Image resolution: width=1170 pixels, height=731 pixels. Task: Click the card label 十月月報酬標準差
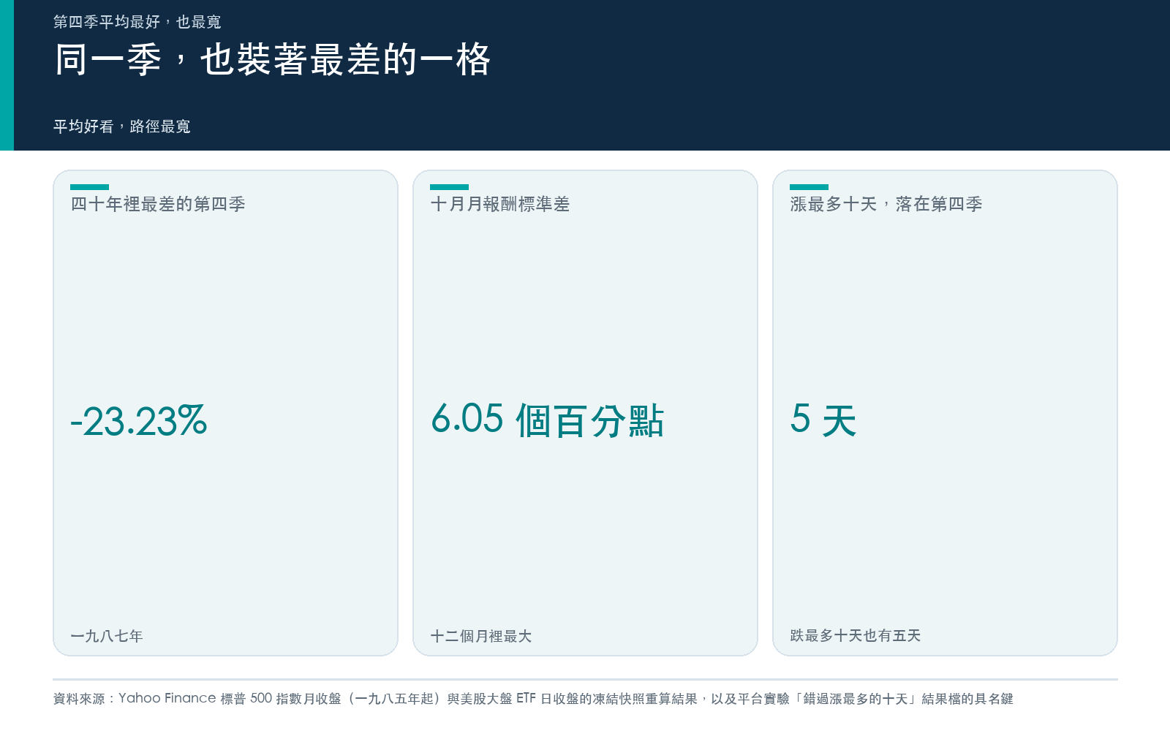[500, 204]
